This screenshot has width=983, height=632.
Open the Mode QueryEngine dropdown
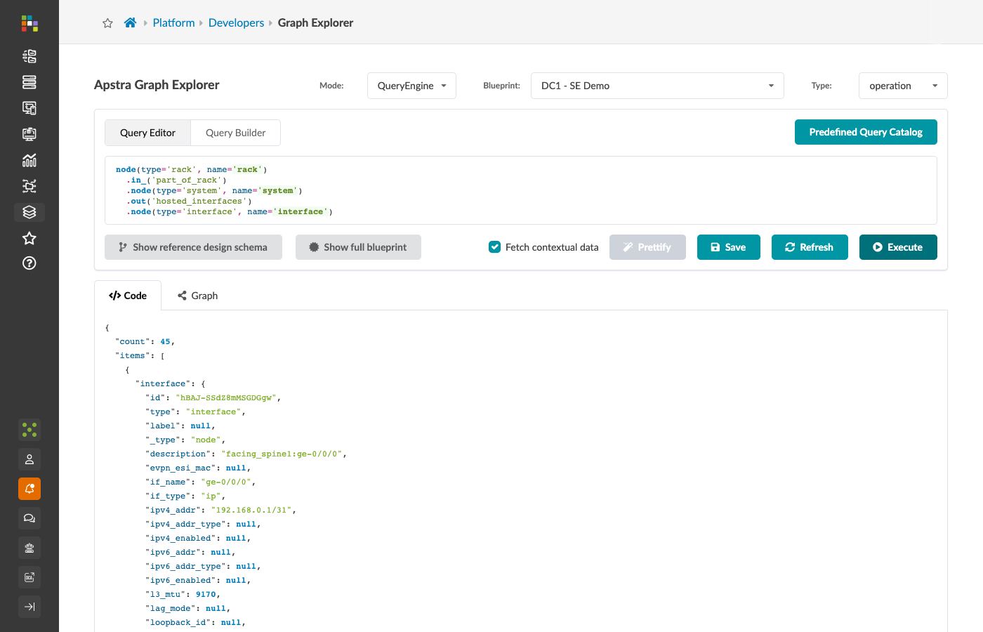click(x=411, y=86)
